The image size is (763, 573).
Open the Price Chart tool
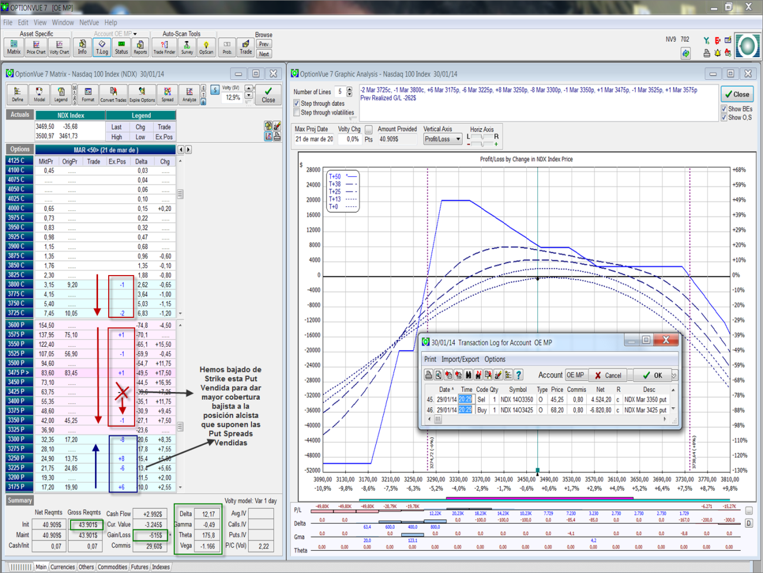tap(36, 47)
